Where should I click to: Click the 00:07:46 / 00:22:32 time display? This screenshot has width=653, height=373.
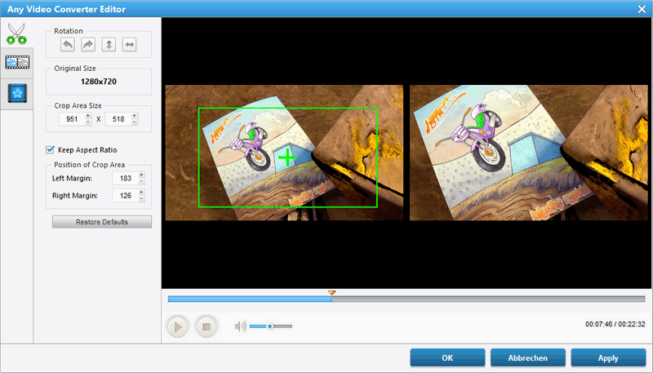pyautogui.click(x=615, y=324)
